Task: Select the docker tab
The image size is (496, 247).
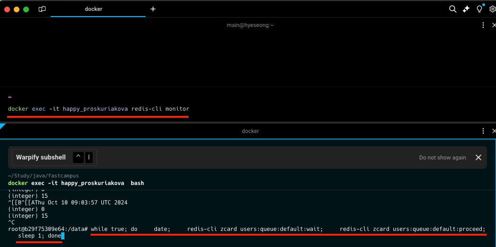Action: coord(98,9)
